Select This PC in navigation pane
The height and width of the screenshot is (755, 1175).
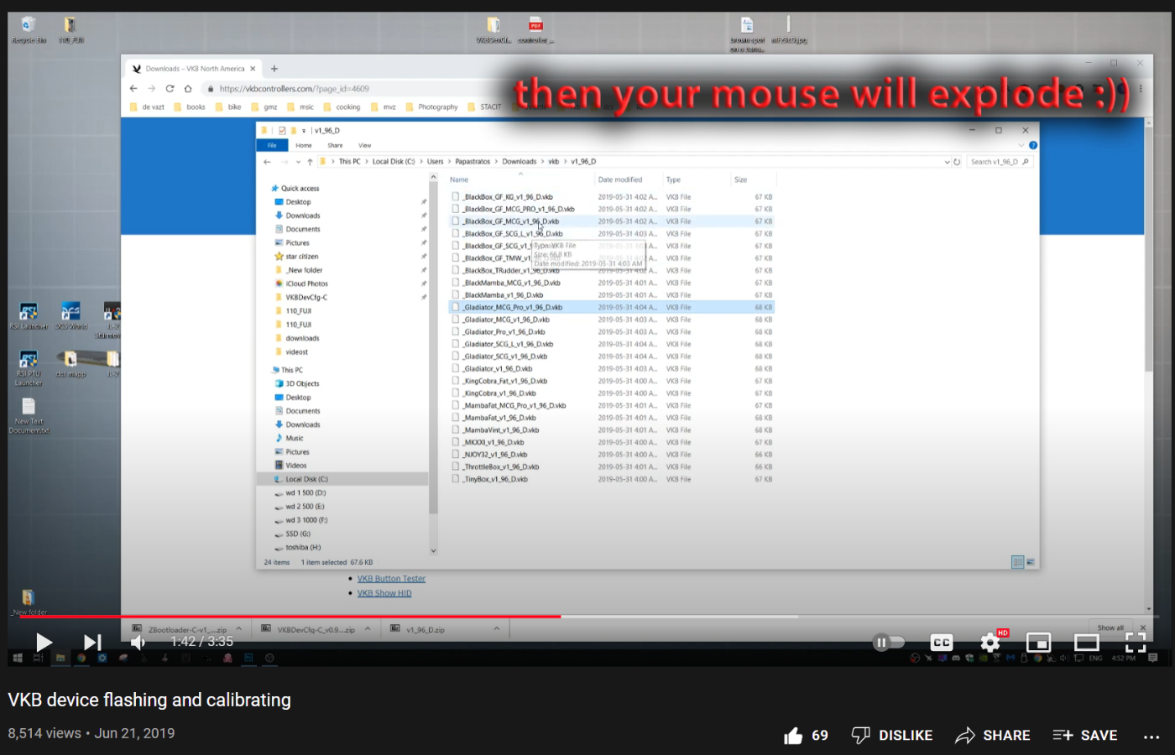click(291, 370)
